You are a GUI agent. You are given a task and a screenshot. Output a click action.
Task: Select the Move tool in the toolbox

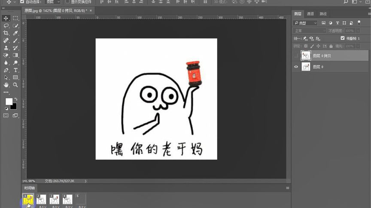(6, 18)
